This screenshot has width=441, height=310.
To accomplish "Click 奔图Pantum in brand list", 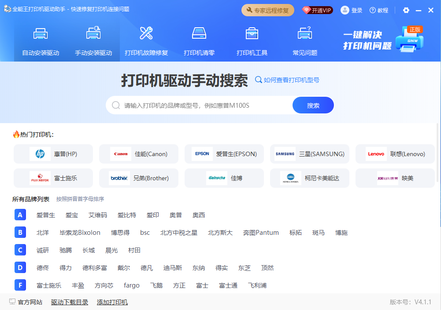I will (261, 233).
